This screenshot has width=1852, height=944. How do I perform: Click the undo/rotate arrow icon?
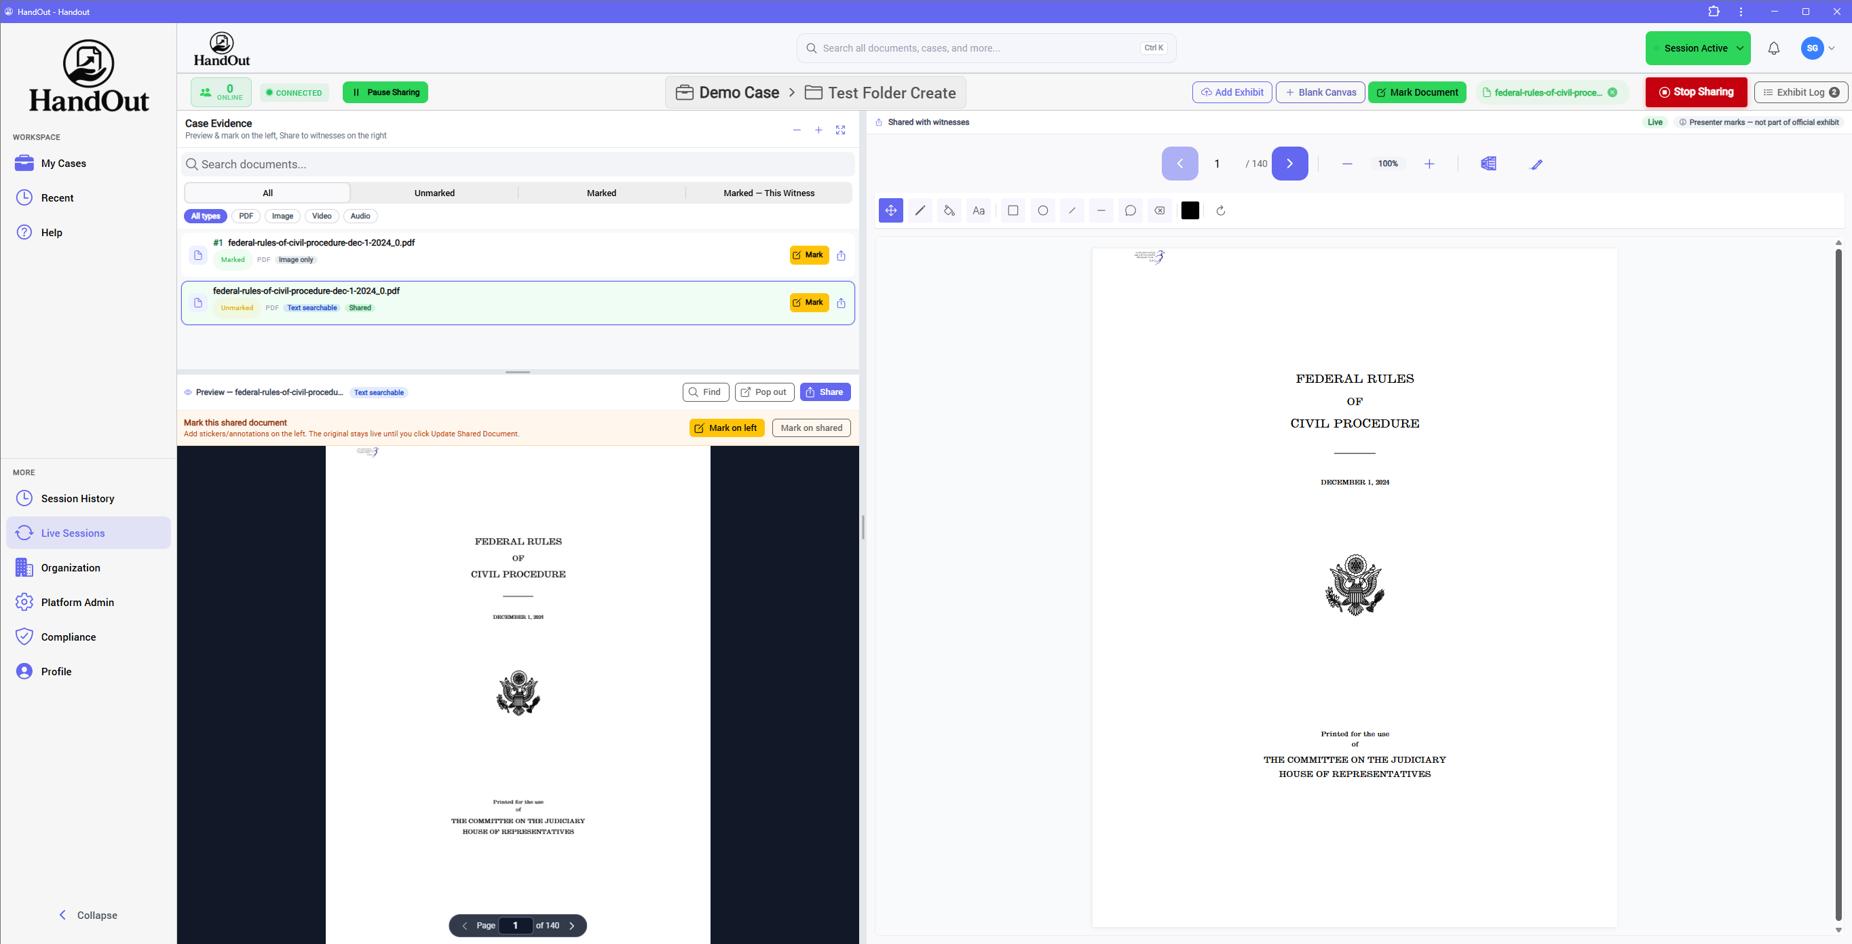tap(1221, 210)
